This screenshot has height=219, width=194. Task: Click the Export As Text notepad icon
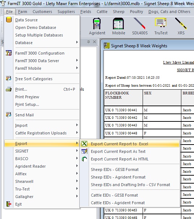84,151
